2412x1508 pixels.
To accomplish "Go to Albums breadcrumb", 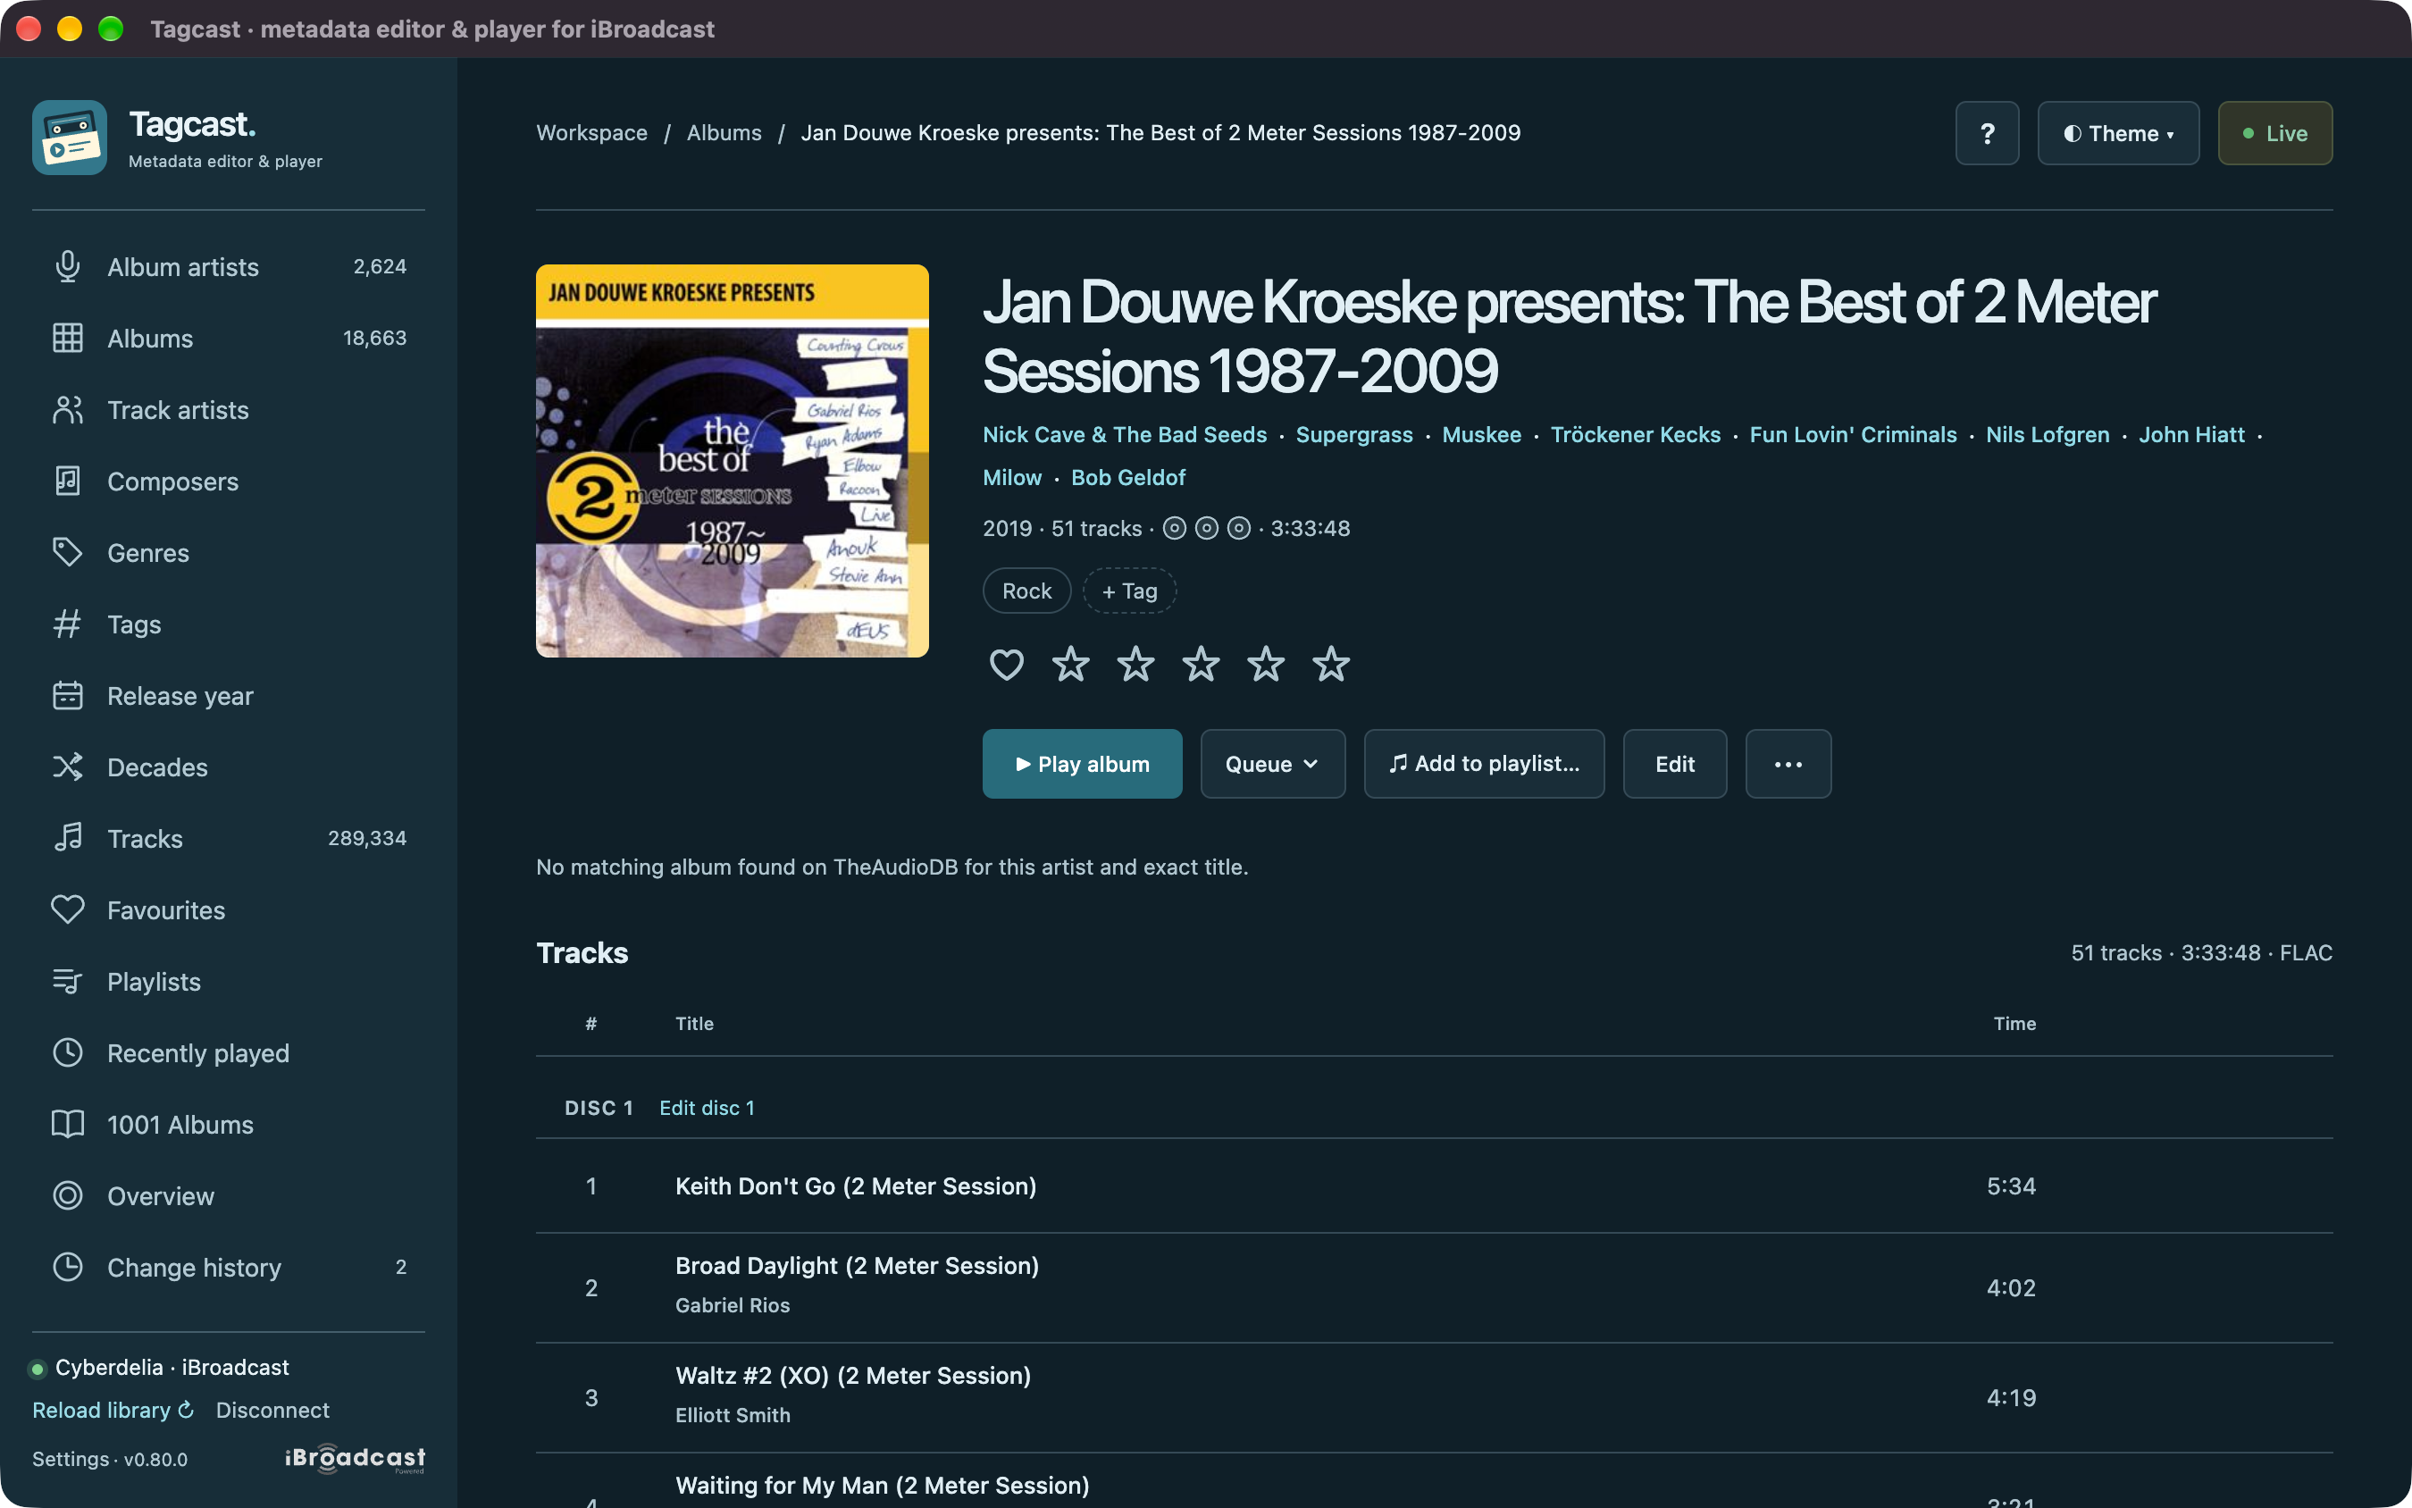I will [x=724, y=132].
